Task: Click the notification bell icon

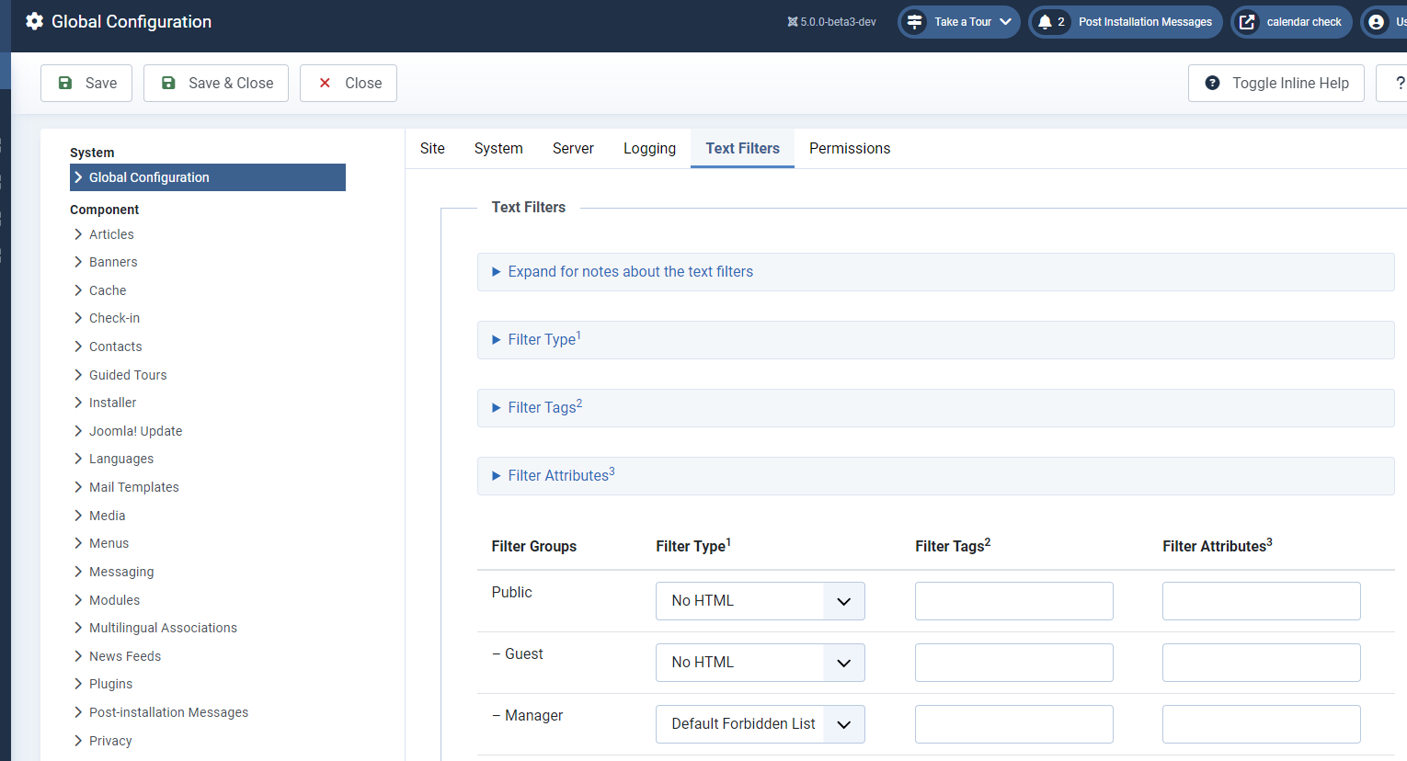Action: pyautogui.click(x=1045, y=22)
